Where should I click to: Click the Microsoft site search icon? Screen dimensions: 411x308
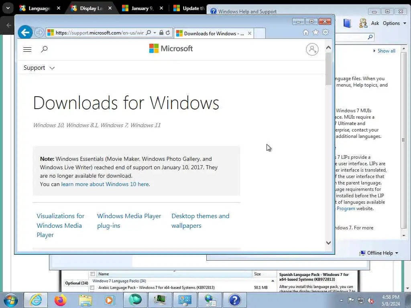[x=44, y=49]
